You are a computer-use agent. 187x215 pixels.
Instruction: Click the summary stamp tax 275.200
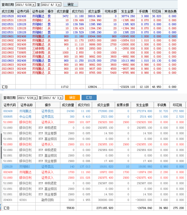click(178, 208)
